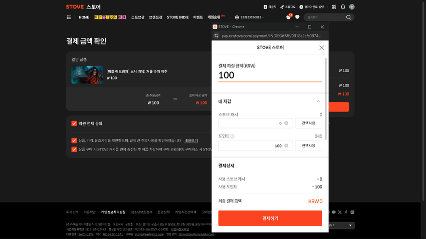This screenshot has width=426, height=239.
Task: Clear the 포인트 amount field
Action: tap(286, 146)
